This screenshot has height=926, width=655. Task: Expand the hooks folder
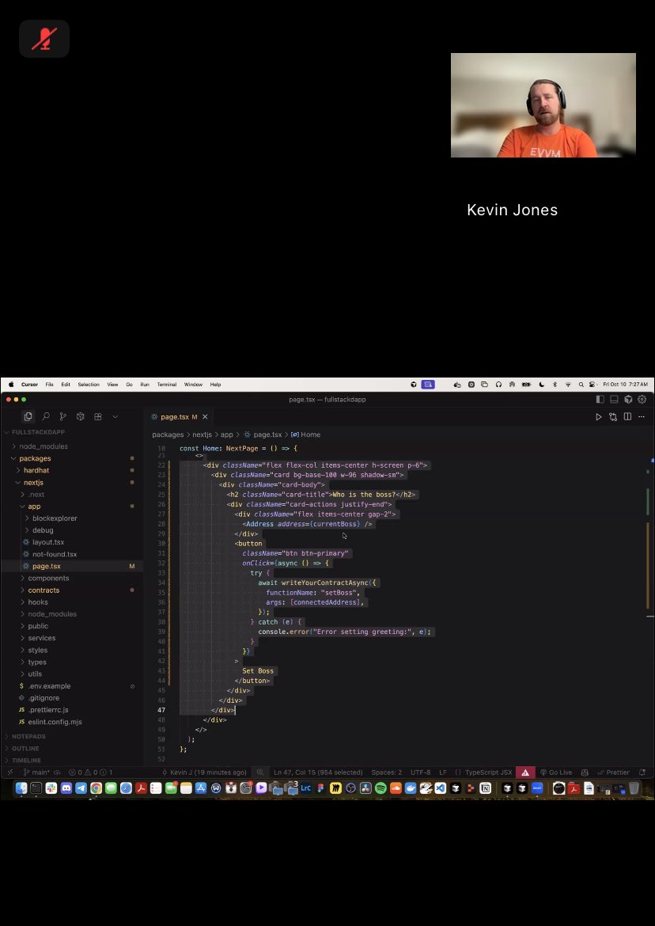pos(37,602)
